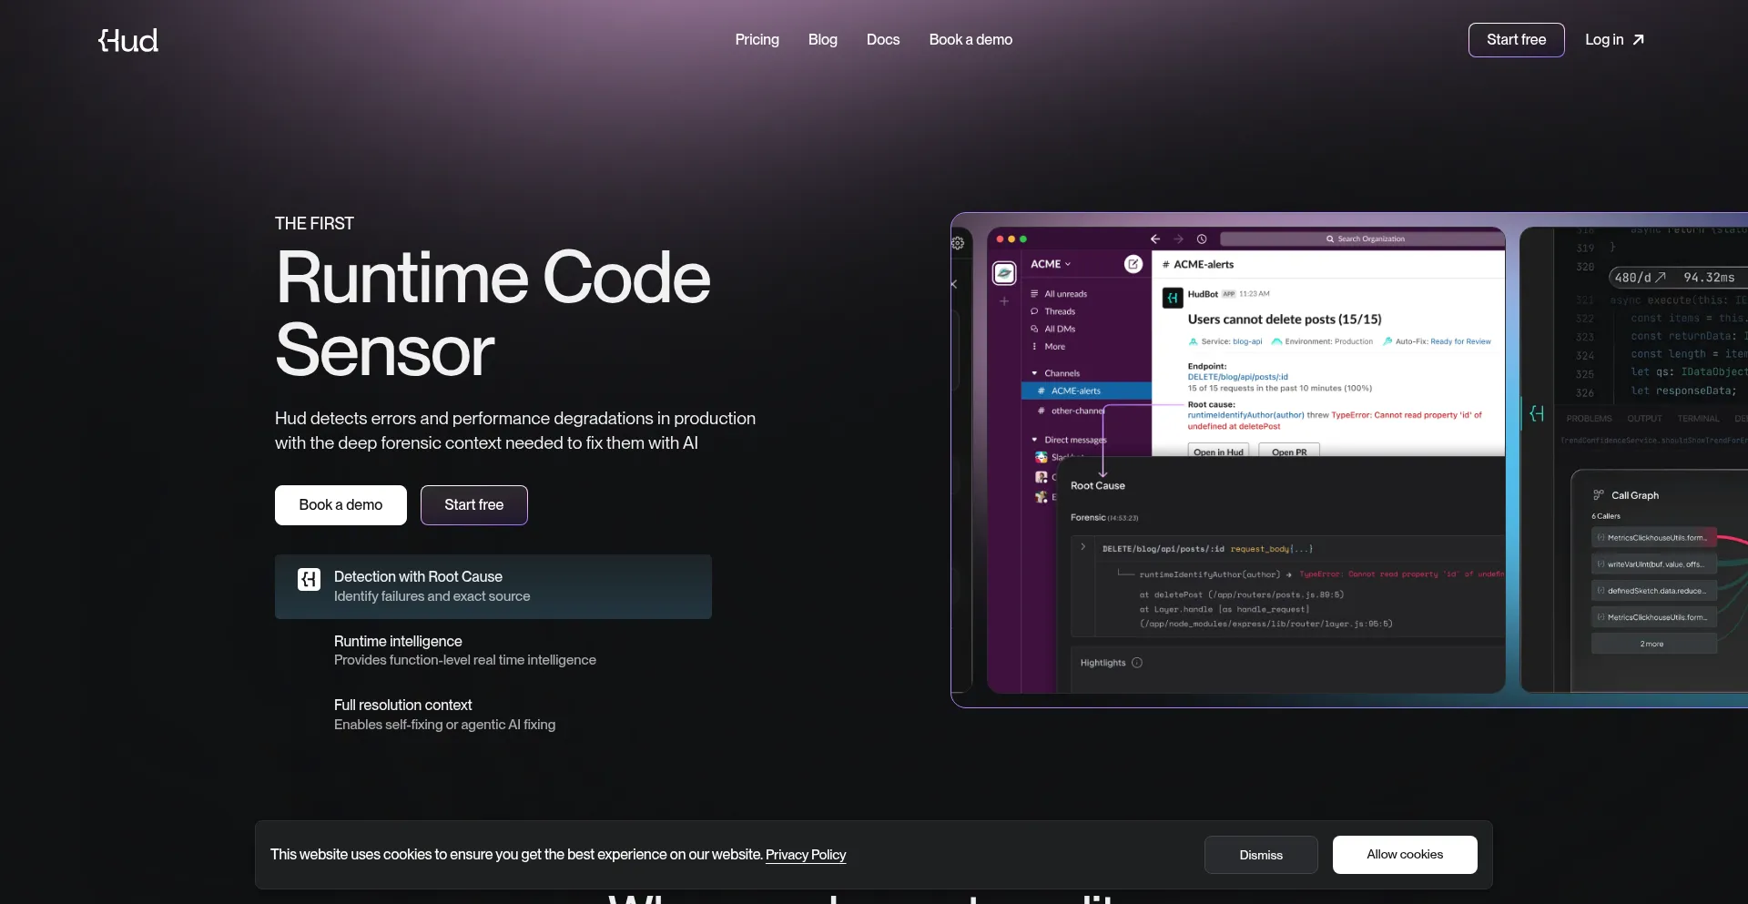Click the HudBot avatar icon

click(1173, 298)
